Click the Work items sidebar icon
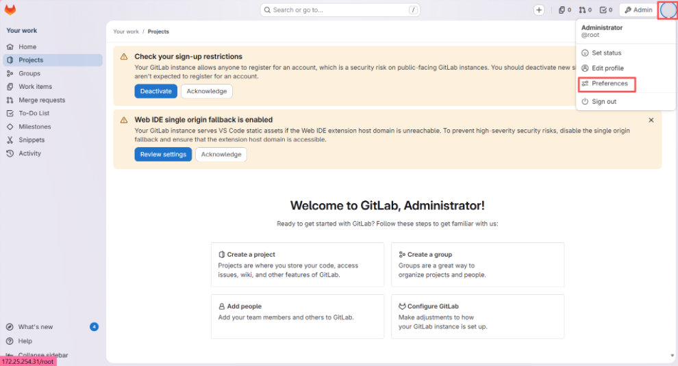Screen dimensions: 678x366 [10, 86]
